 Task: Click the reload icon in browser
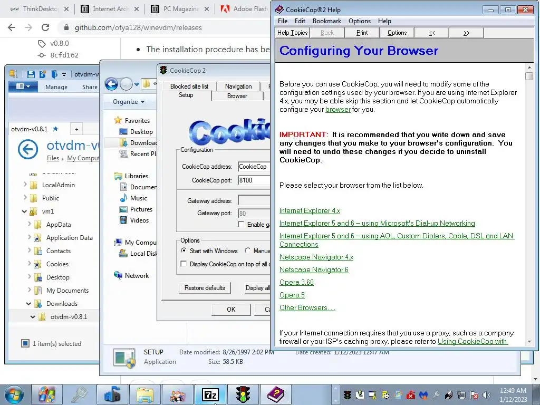45,27
